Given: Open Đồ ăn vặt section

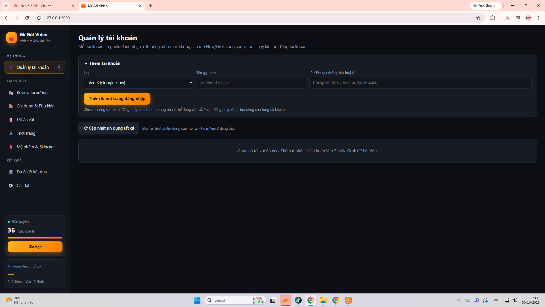Looking at the screenshot, I should 35,120.
